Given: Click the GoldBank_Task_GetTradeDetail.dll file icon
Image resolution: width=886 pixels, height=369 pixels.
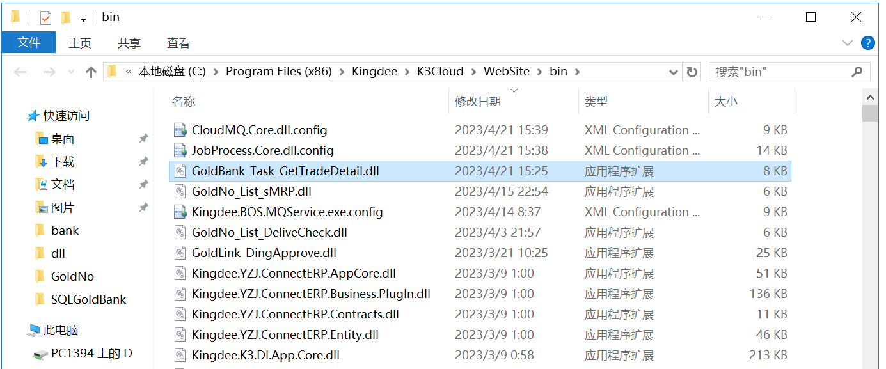Looking at the screenshot, I should coord(180,171).
